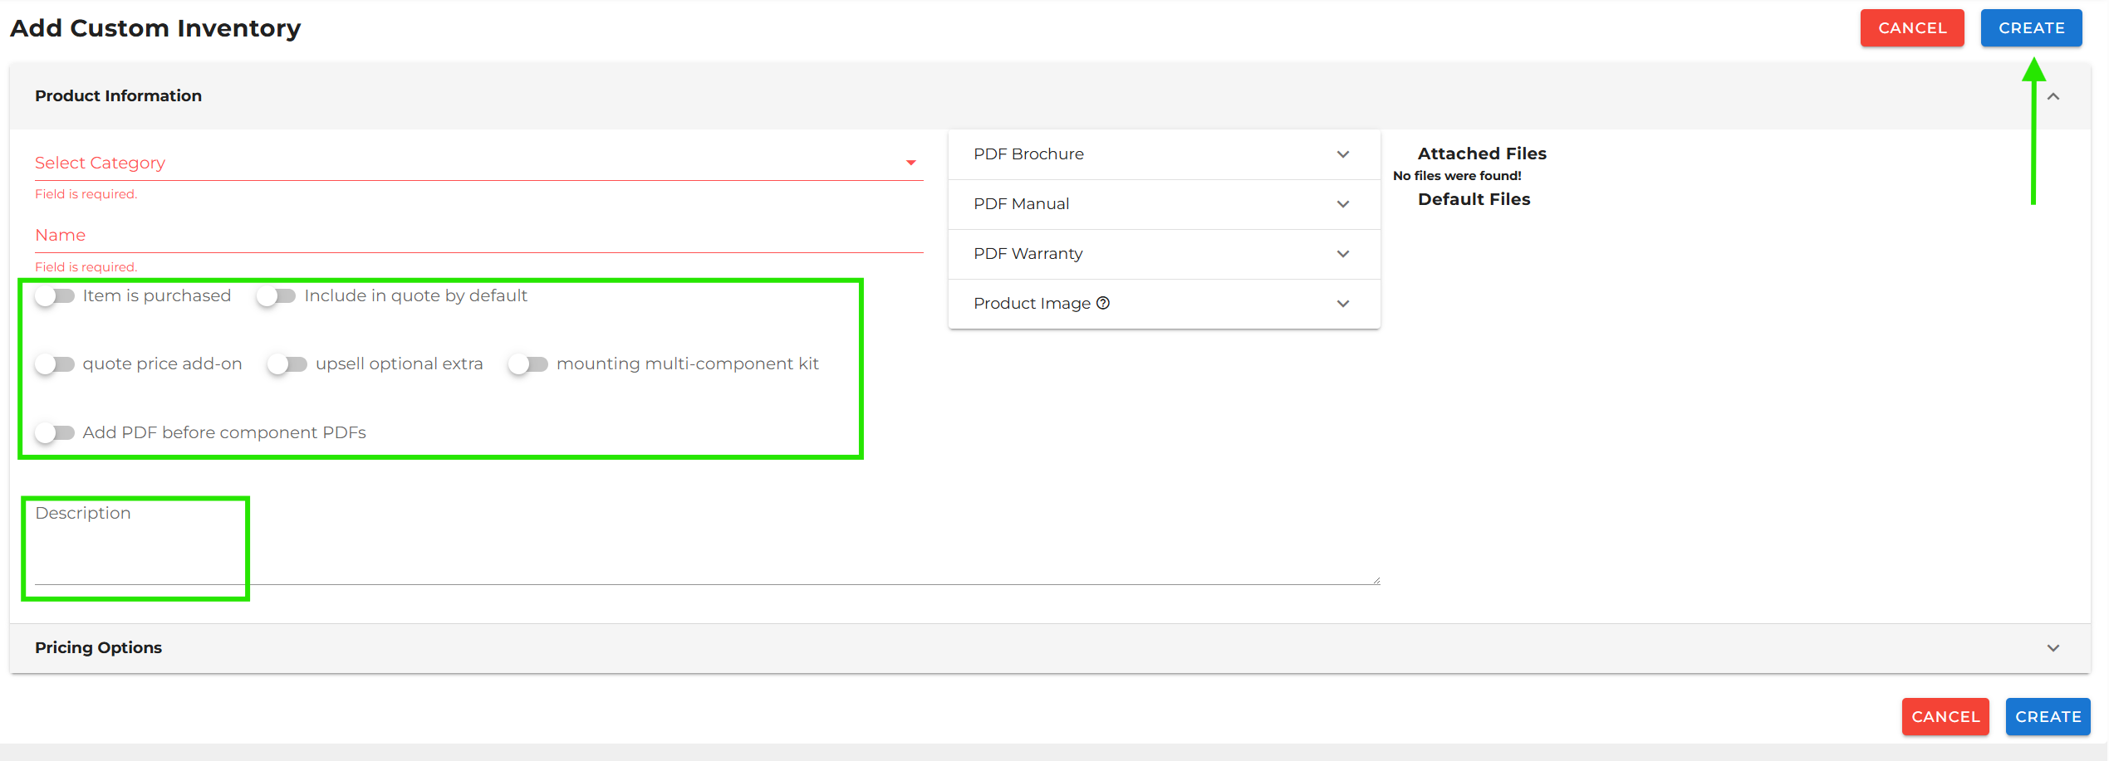Viewport: 2109px width, 761px height.
Task: Toggle the Item is purchased switch
Action: 55,296
